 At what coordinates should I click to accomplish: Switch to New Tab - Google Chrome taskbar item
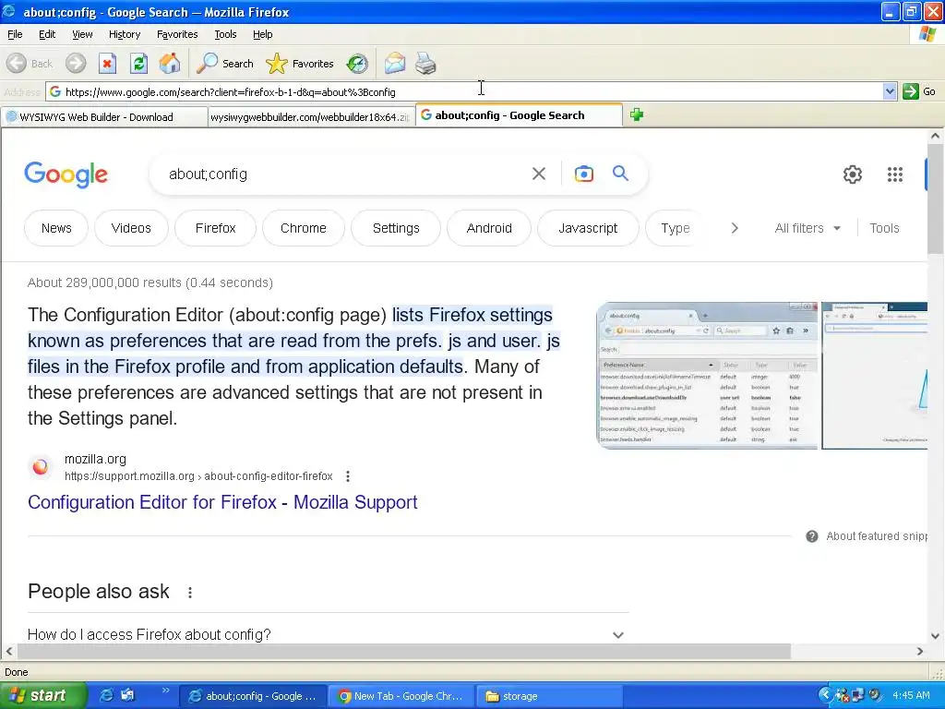(401, 696)
